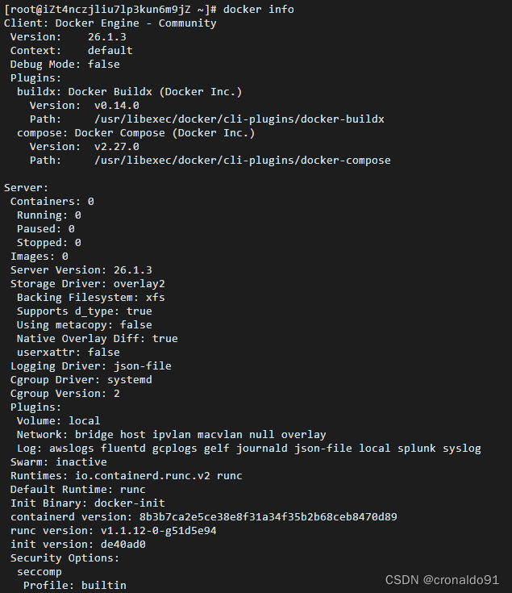
Task: Click the init version de40ad0 value
Action: coord(123,545)
